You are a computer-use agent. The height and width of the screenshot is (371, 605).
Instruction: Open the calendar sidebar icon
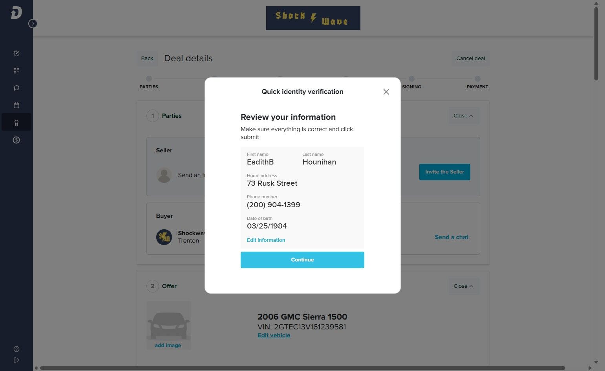coord(16,105)
